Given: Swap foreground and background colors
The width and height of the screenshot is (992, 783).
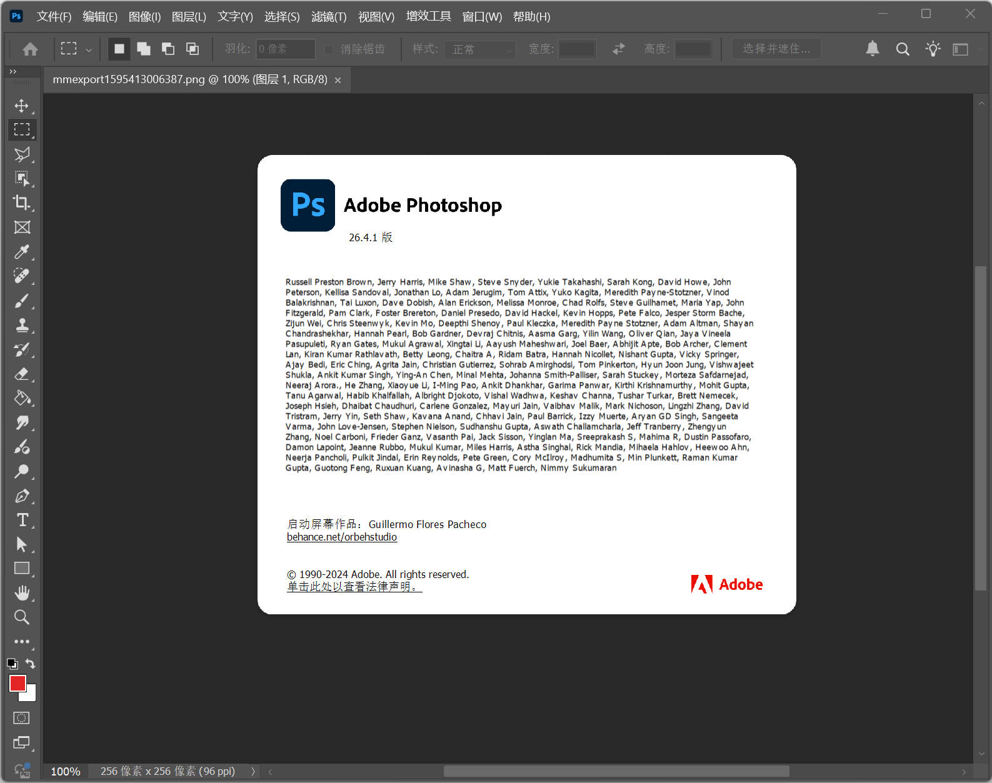Looking at the screenshot, I should (x=31, y=663).
